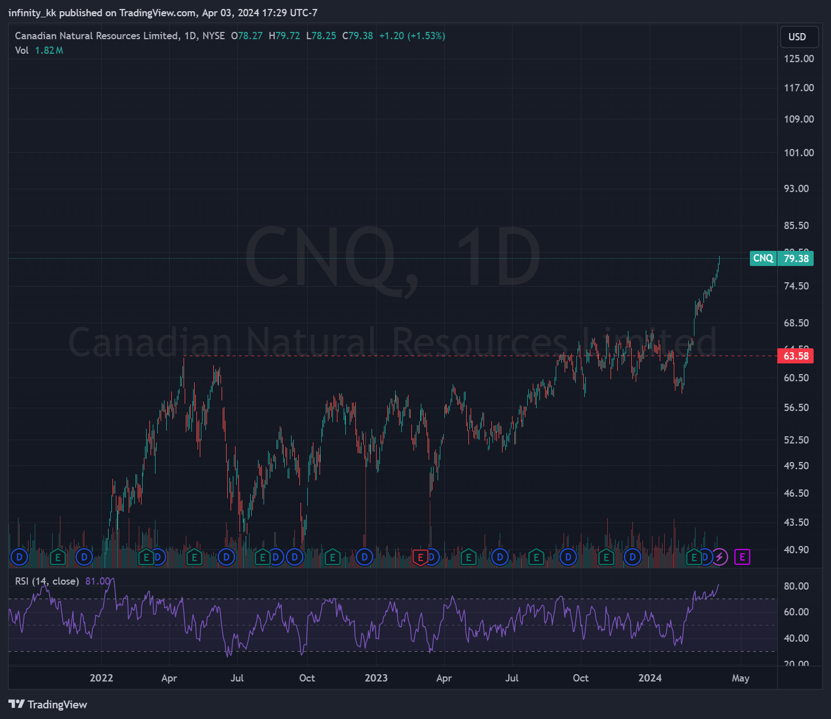Click the green E earnings marker between Oct 2023 and 2024

[606, 557]
